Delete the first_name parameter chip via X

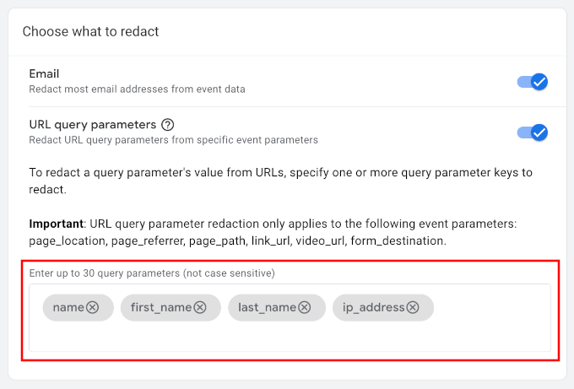point(200,308)
